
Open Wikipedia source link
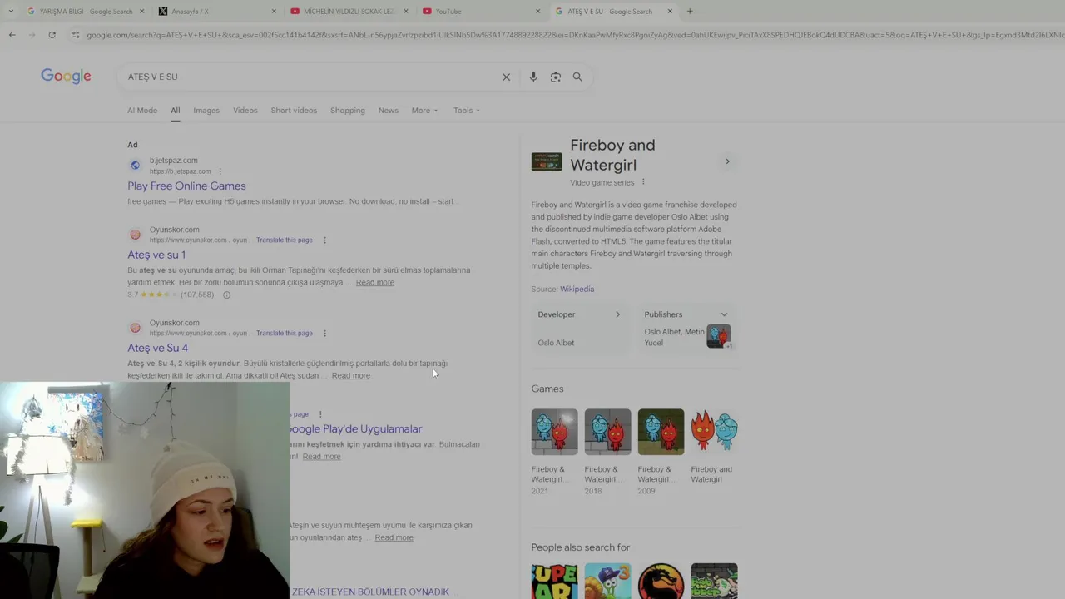[x=577, y=290]
